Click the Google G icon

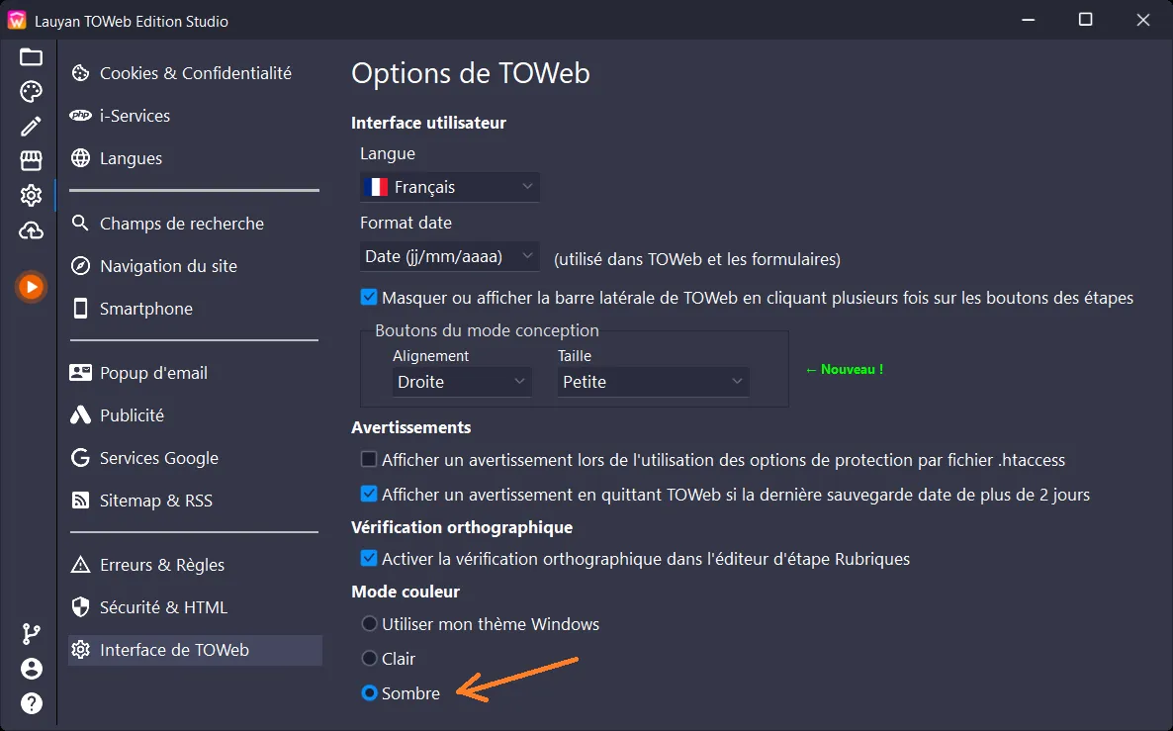80,457
